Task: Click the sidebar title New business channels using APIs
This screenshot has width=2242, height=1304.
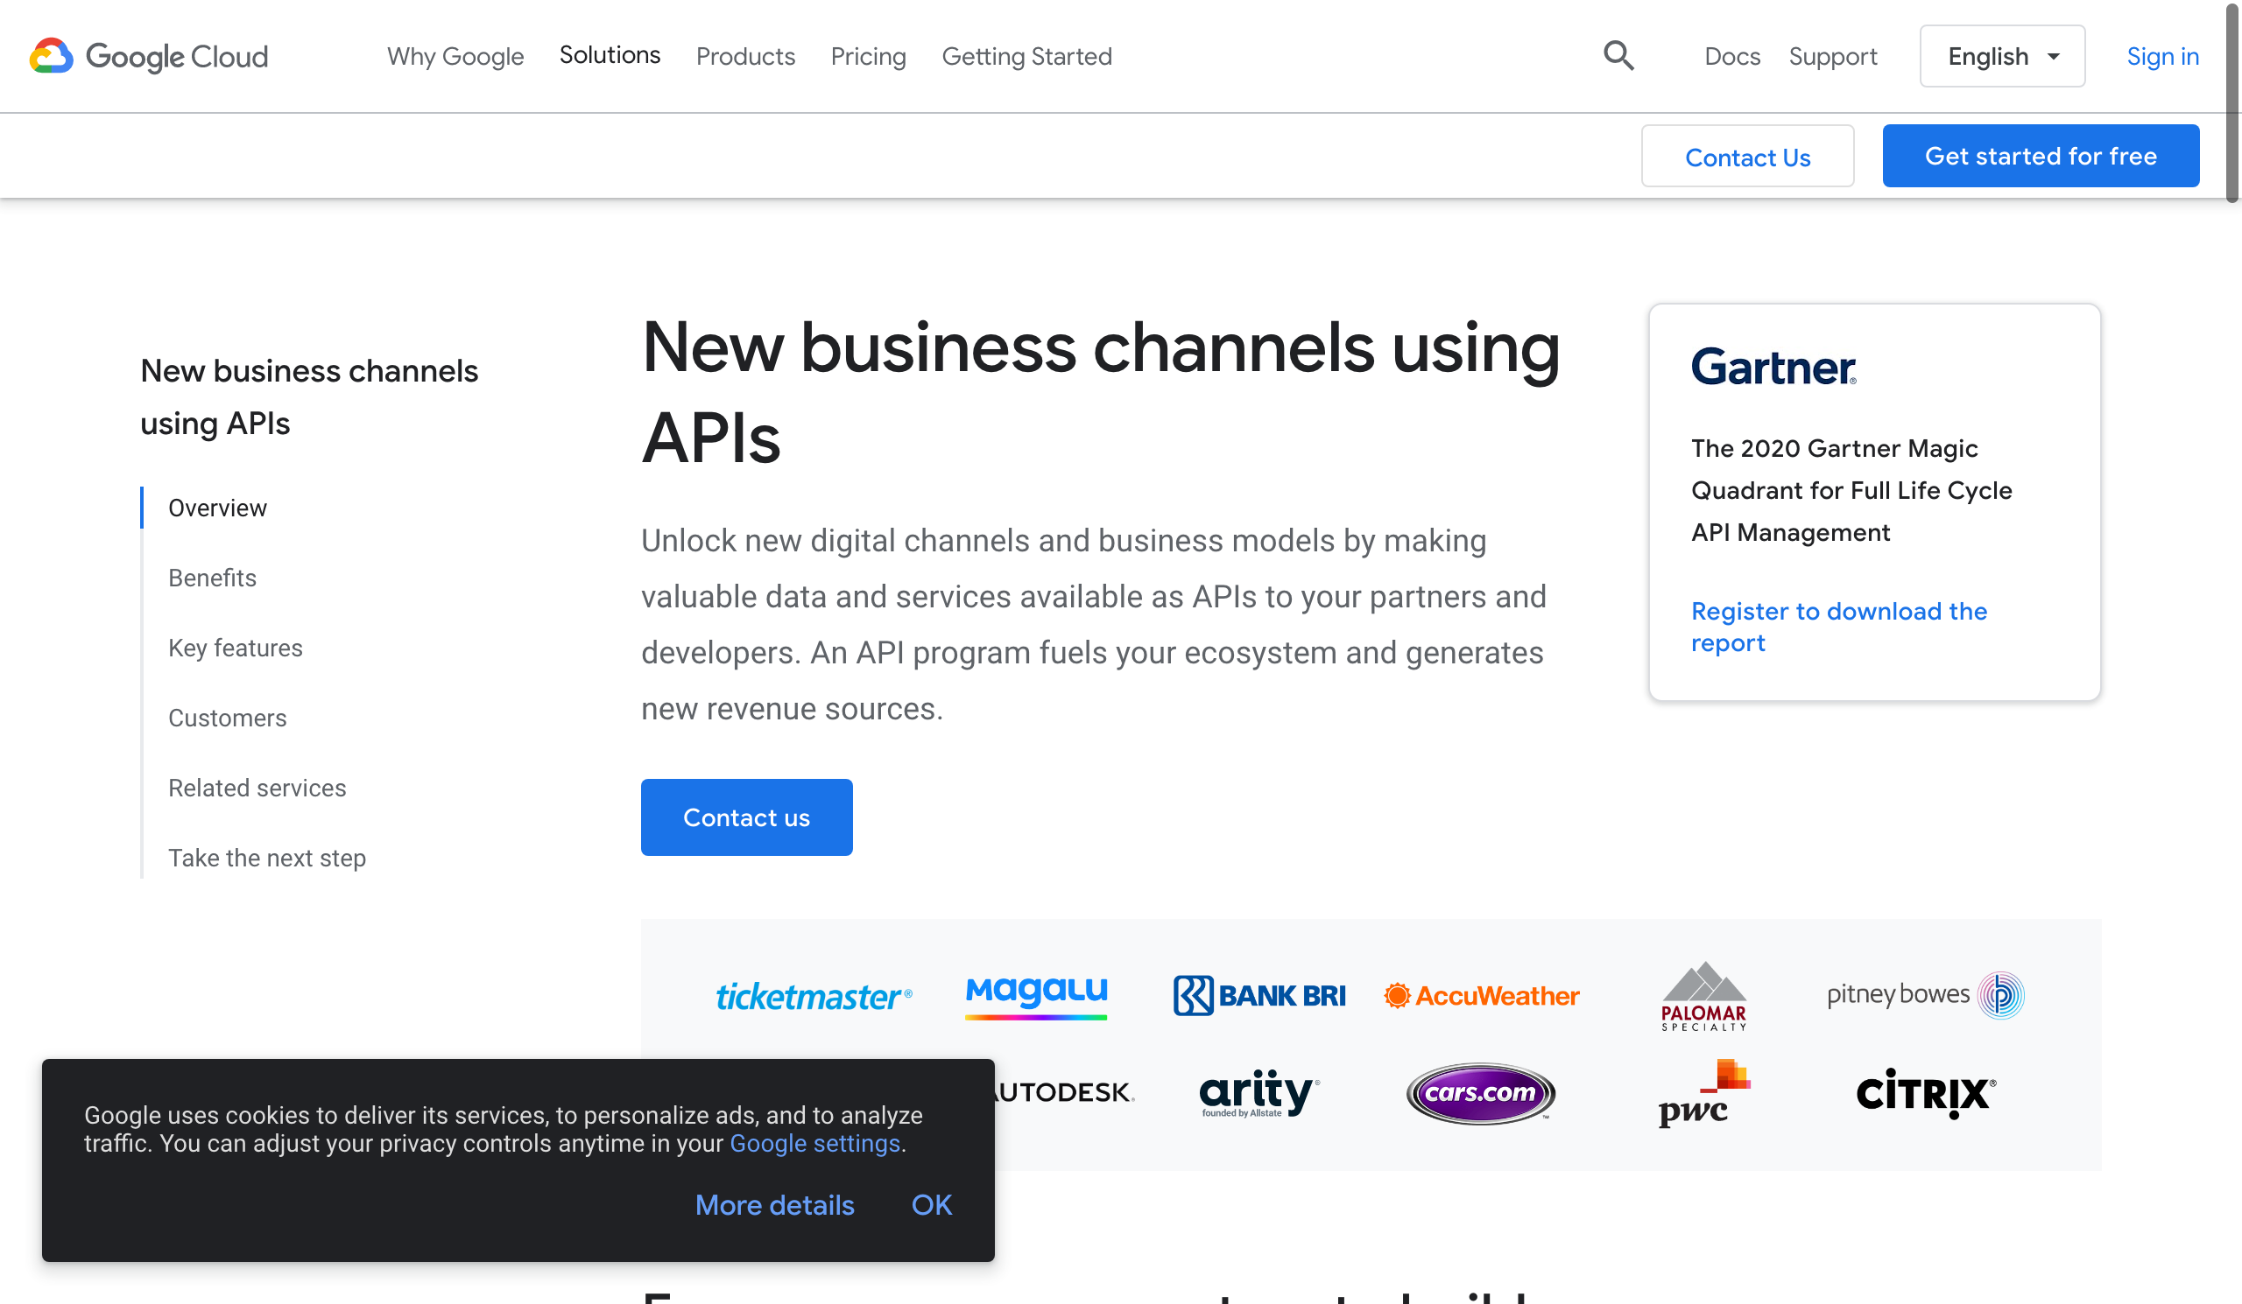Action: point(310,396)
